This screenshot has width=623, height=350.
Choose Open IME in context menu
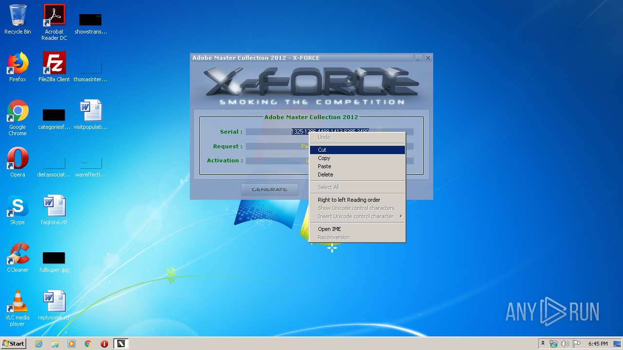click(357, 229)
